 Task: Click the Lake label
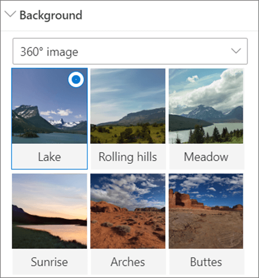49,157
